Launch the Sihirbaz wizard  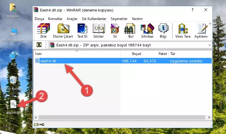point(147,31)
